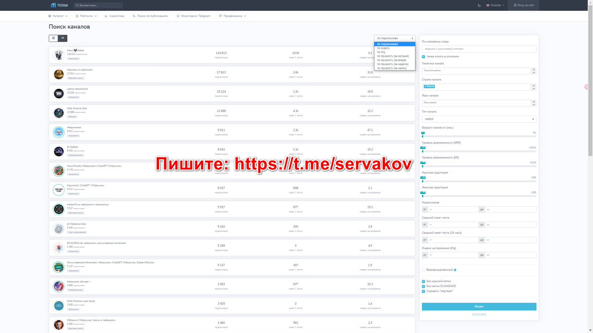Open AI Freelance Hub channel avatar
The image size is (593, 333).
[59, 228]
